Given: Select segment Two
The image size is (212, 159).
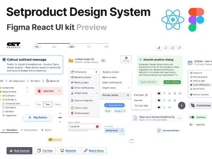Looking at the screenshot, I should pos(48,104).
